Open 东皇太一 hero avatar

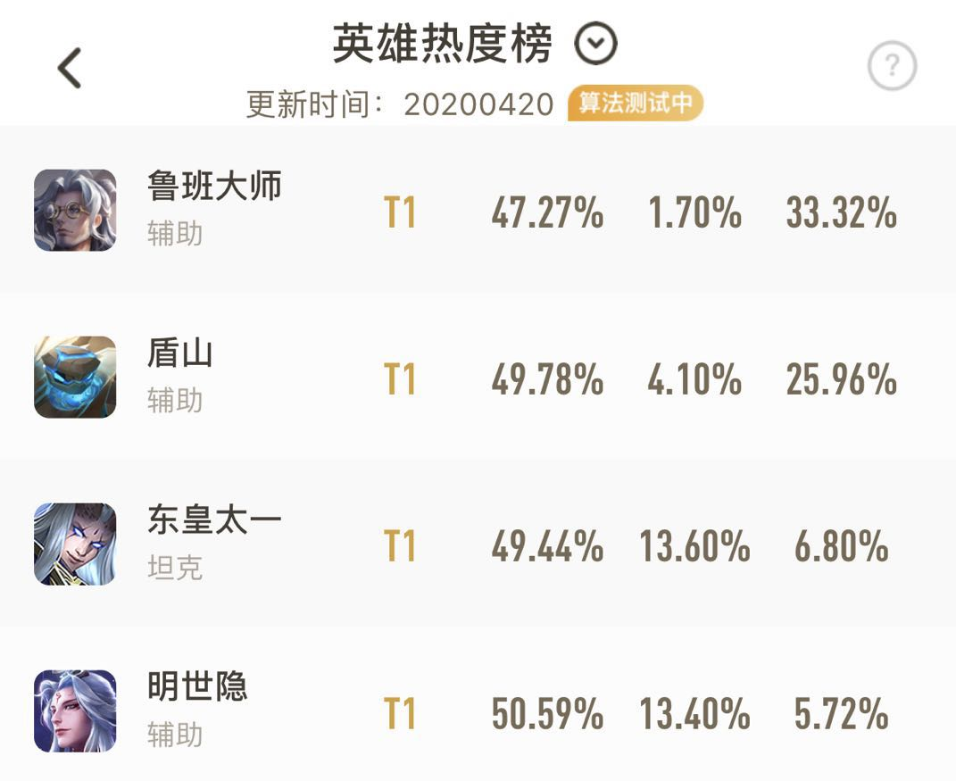pos(75,544)
